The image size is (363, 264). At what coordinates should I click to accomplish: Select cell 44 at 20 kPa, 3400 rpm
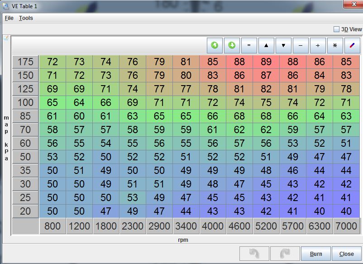[186, 211]
